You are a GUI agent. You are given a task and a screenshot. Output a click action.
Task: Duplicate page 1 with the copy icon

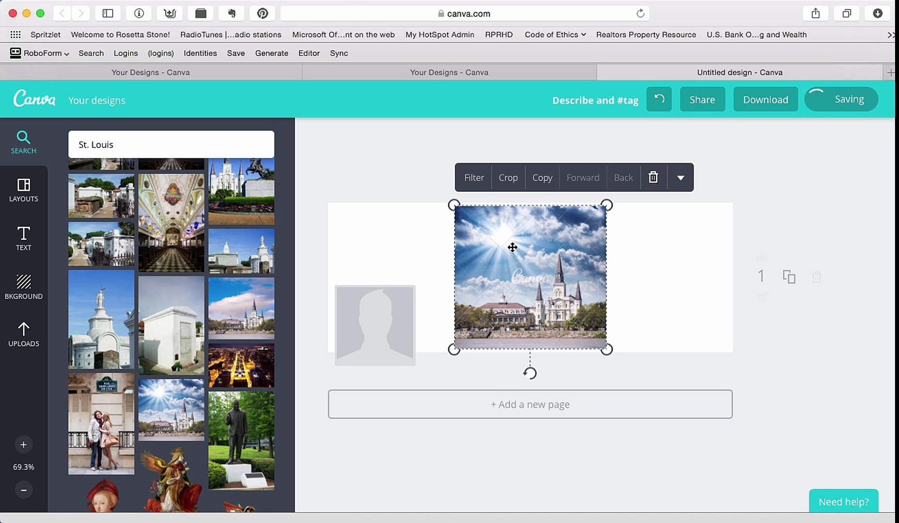click(789, 277)
